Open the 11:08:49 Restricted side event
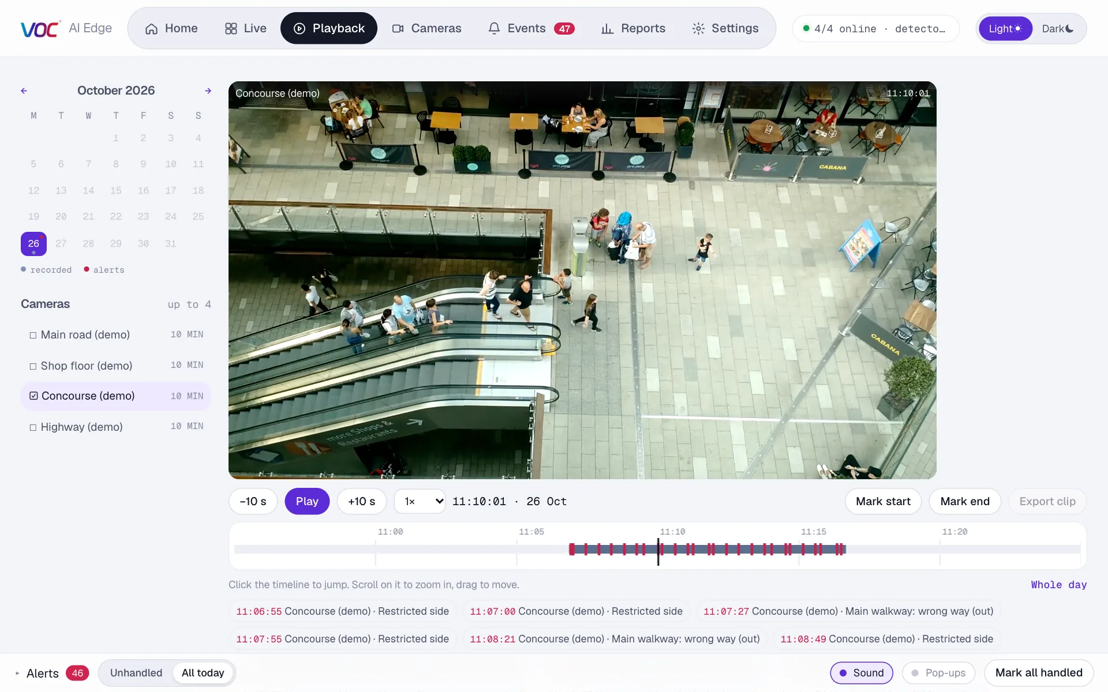This screenshot has height=692, width=1108. 886,639
